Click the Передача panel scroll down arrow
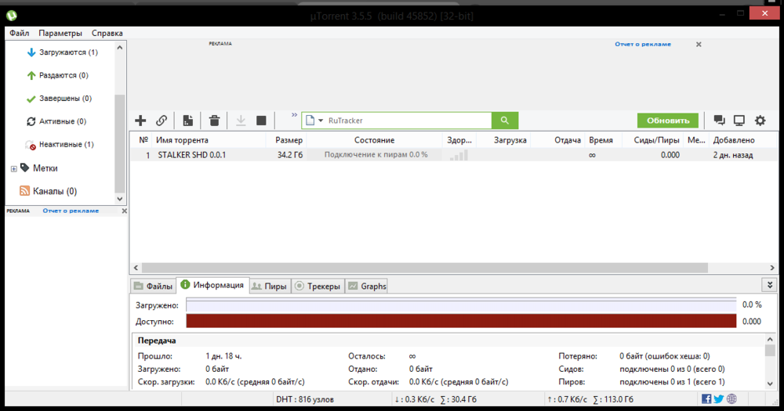Viewport: 784px width, 411px height. [x=770, y=384]
